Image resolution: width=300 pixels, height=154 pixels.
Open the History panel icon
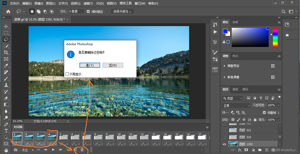click(215, 25)
